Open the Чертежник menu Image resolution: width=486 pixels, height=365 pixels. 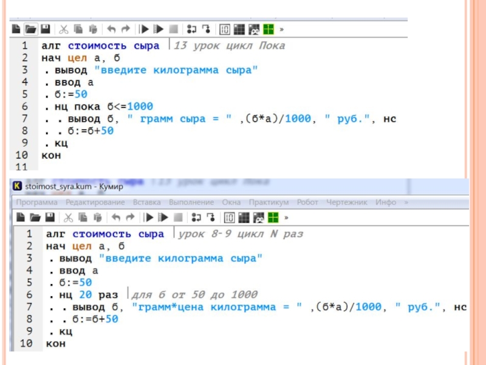pos(346,203)
